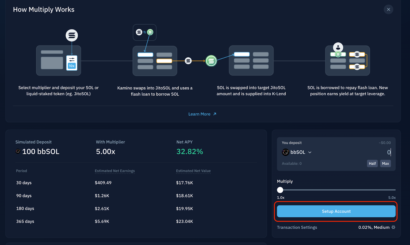The image size is (410, 245).
Task: Click the $17.76K net value
Action: pyautogui.click(x=184, y=183)
